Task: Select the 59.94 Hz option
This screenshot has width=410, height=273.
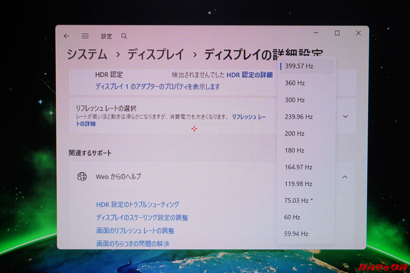Action: [296, 234]
